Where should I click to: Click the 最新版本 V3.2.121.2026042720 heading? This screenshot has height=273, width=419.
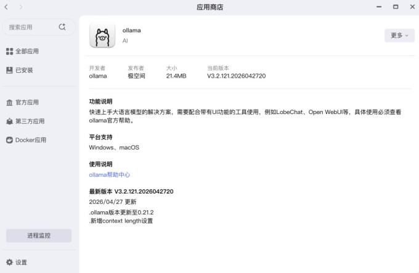click(131, 192)
